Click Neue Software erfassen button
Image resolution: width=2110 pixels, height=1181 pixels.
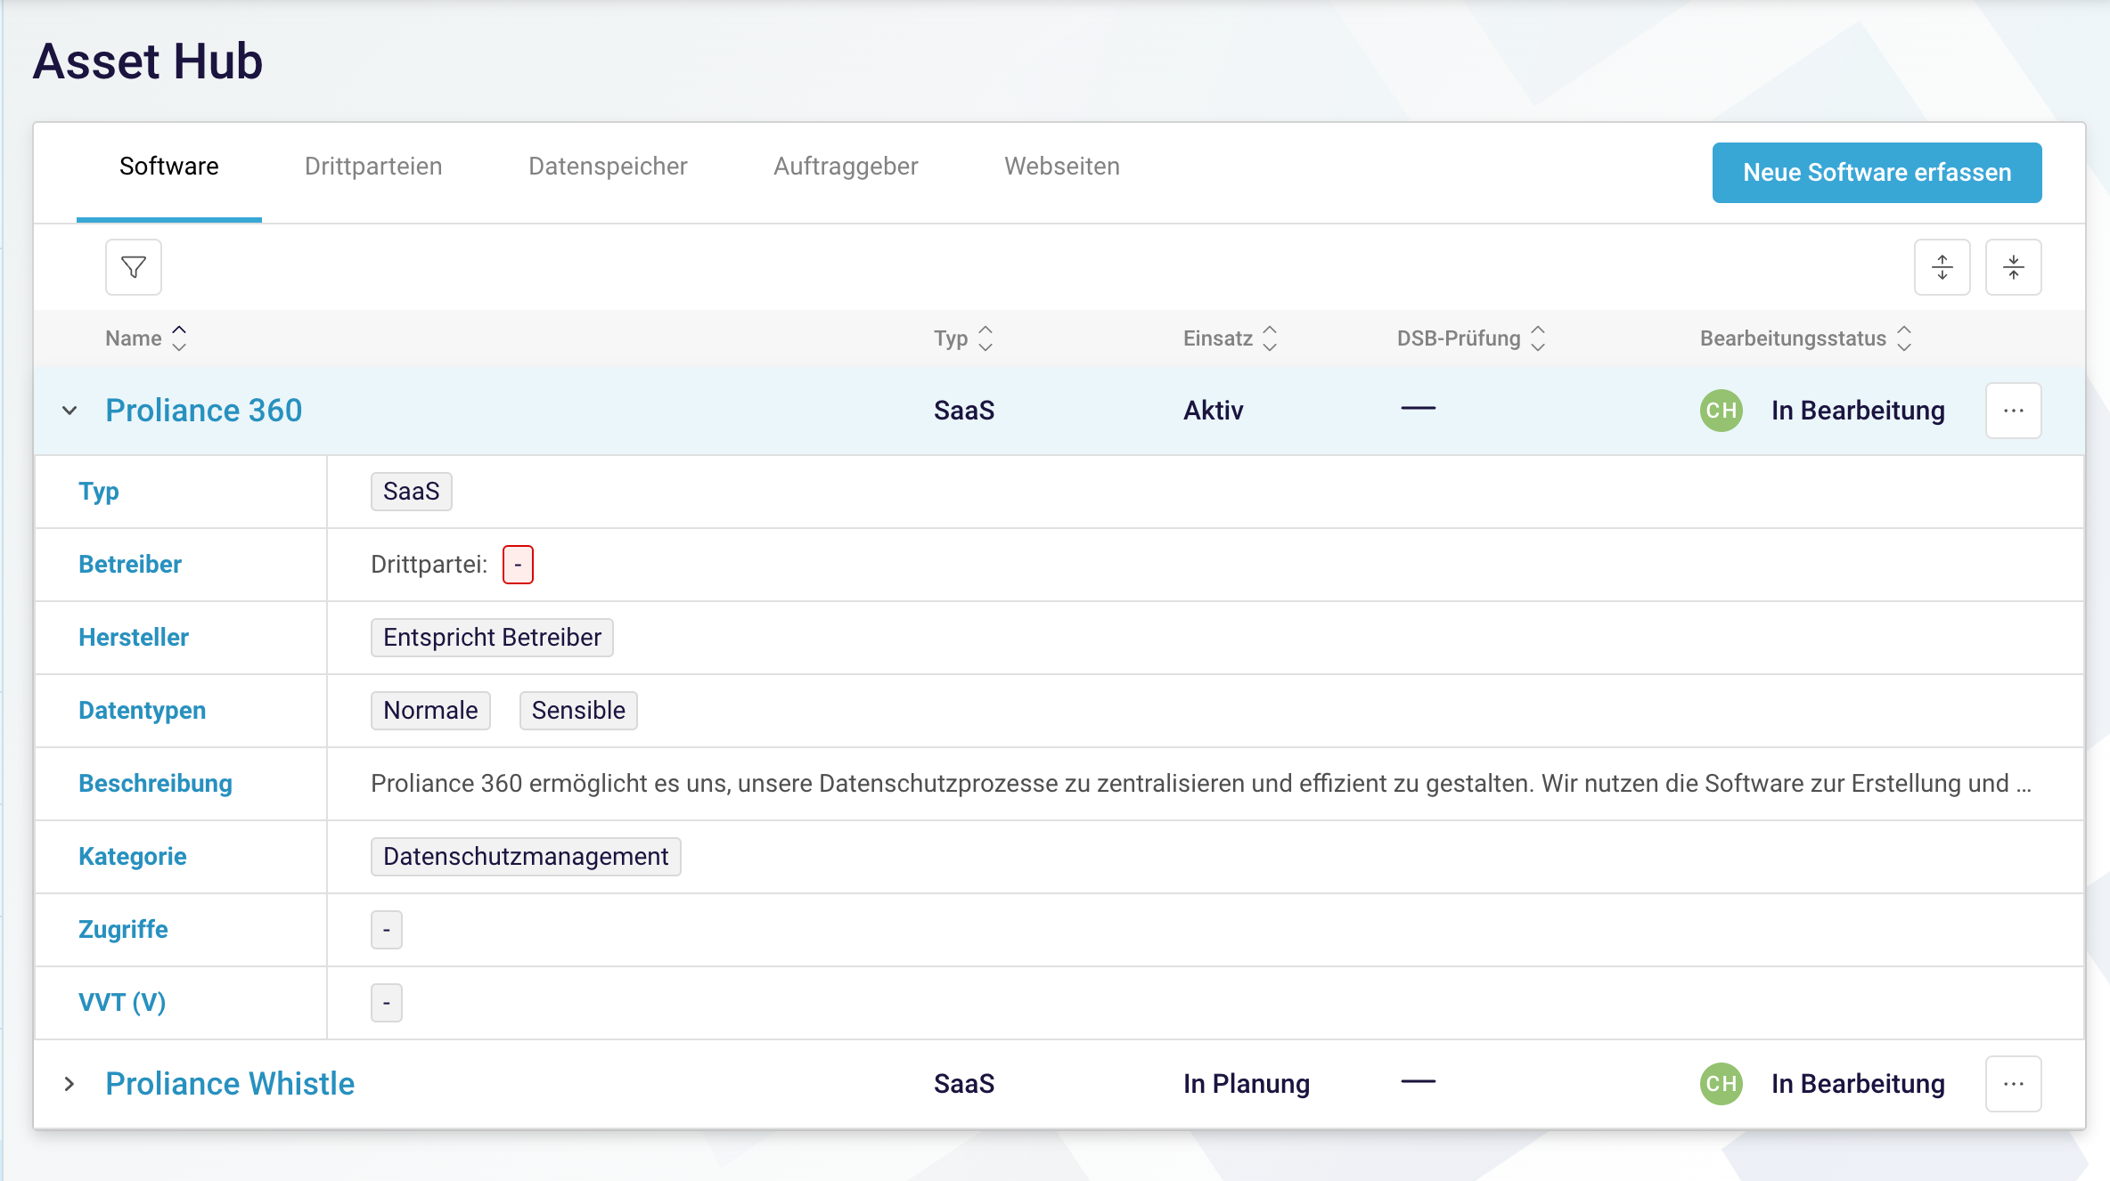1877,173
